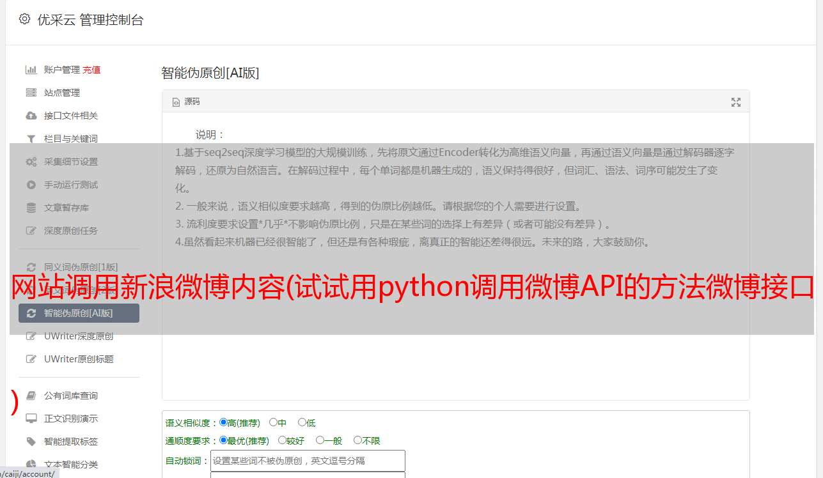This screenshot has width=823, height=478.
Task: Click the refresh icon for 同义词伪原创[1版]
Action: 31,267
